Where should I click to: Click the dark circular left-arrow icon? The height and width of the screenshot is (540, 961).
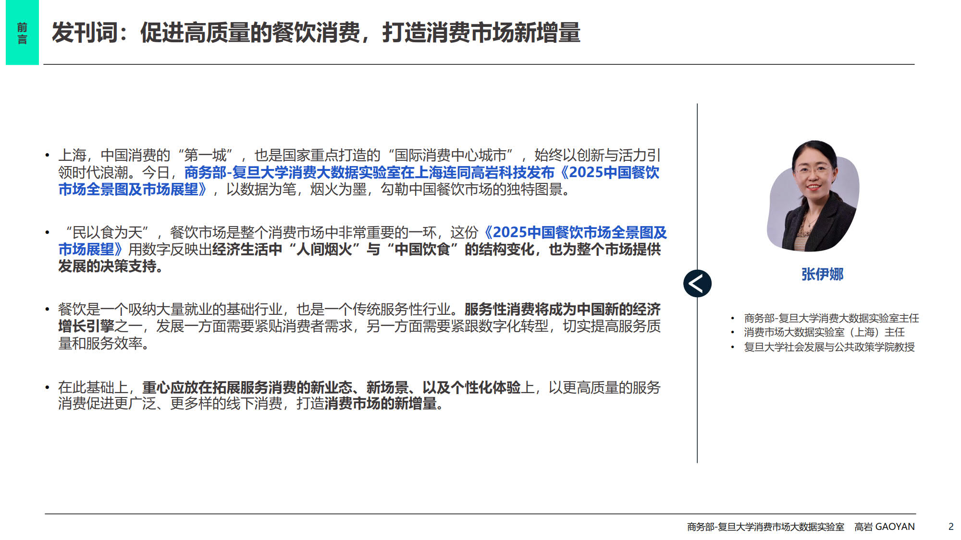(x=697, y=283)
